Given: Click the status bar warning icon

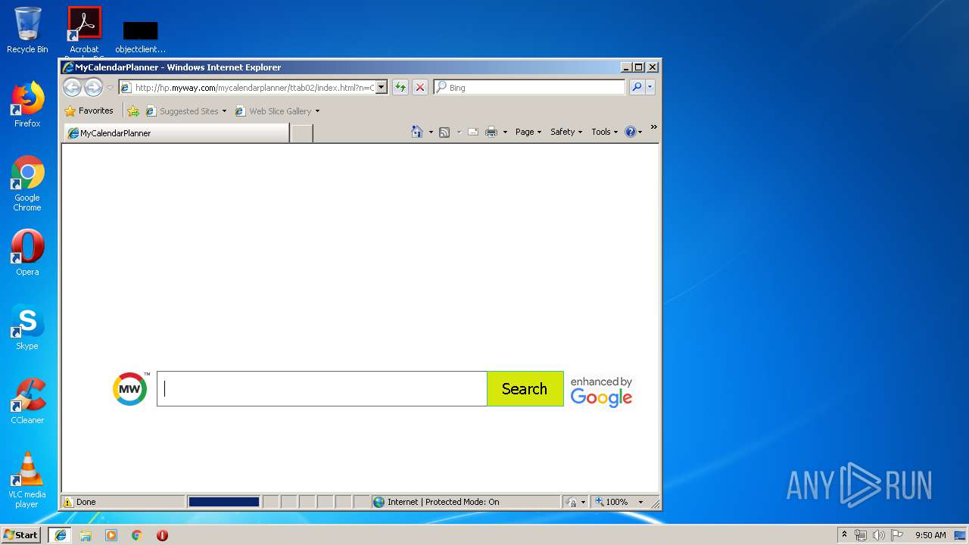Looking at the screenshot, I should pyautogui.click(x=68, y=502).
